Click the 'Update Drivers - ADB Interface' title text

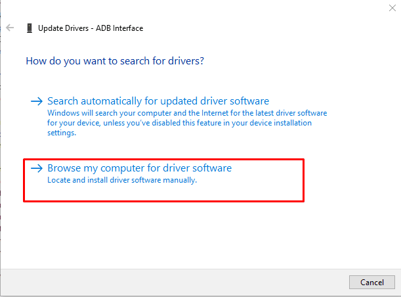(91, 28)
